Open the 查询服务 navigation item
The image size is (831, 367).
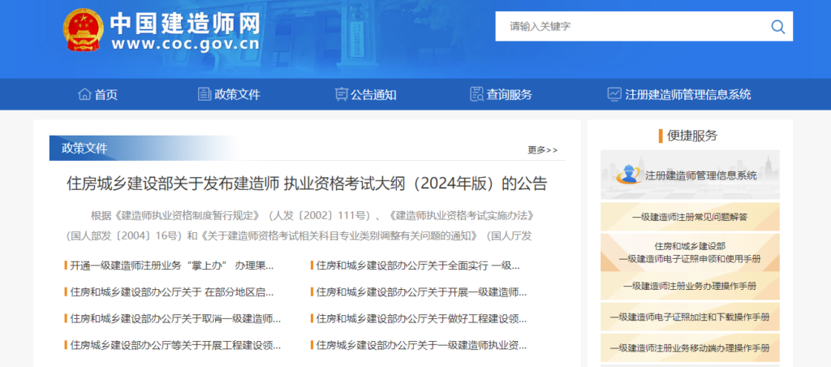pos(501,95)
